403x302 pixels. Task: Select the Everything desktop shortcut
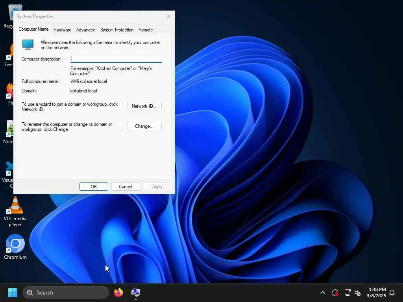pyautogui.click(x=9, y=55)
